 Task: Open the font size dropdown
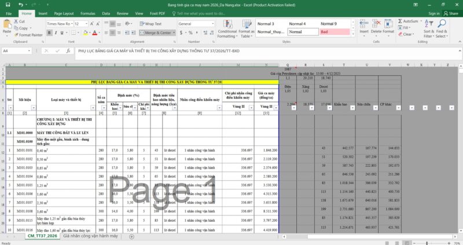(x=86, y=24)
